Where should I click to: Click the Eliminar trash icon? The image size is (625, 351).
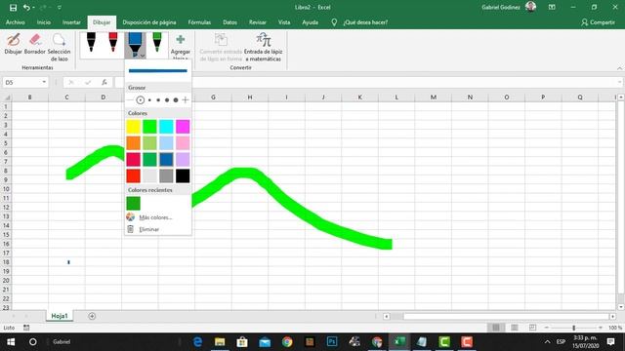[130, 229]
